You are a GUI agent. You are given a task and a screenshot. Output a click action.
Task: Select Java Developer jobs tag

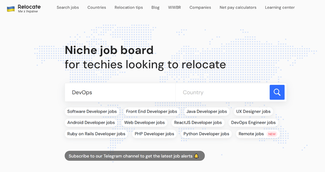coord(207,111)
